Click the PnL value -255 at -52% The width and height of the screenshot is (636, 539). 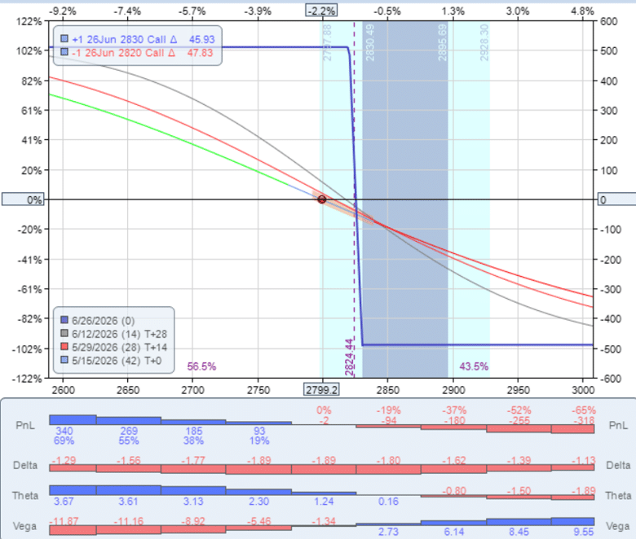(x=519, y=420)
